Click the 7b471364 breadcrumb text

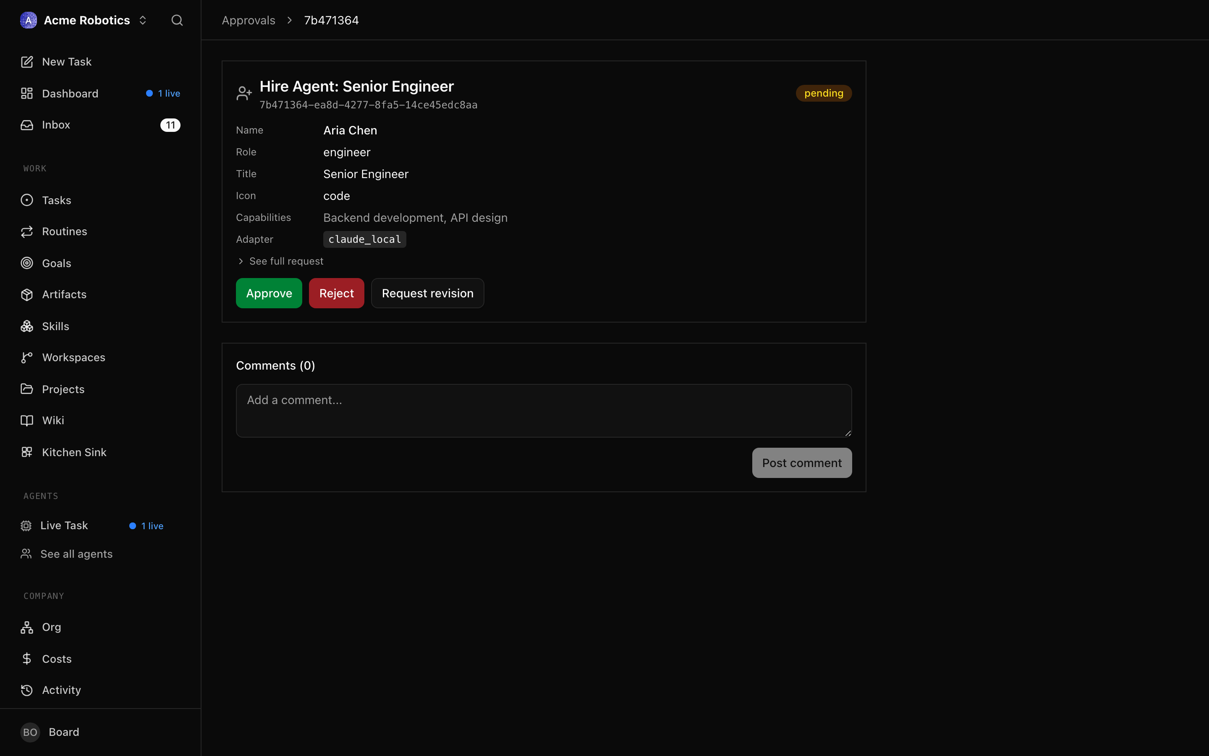(x=331, y=20)
